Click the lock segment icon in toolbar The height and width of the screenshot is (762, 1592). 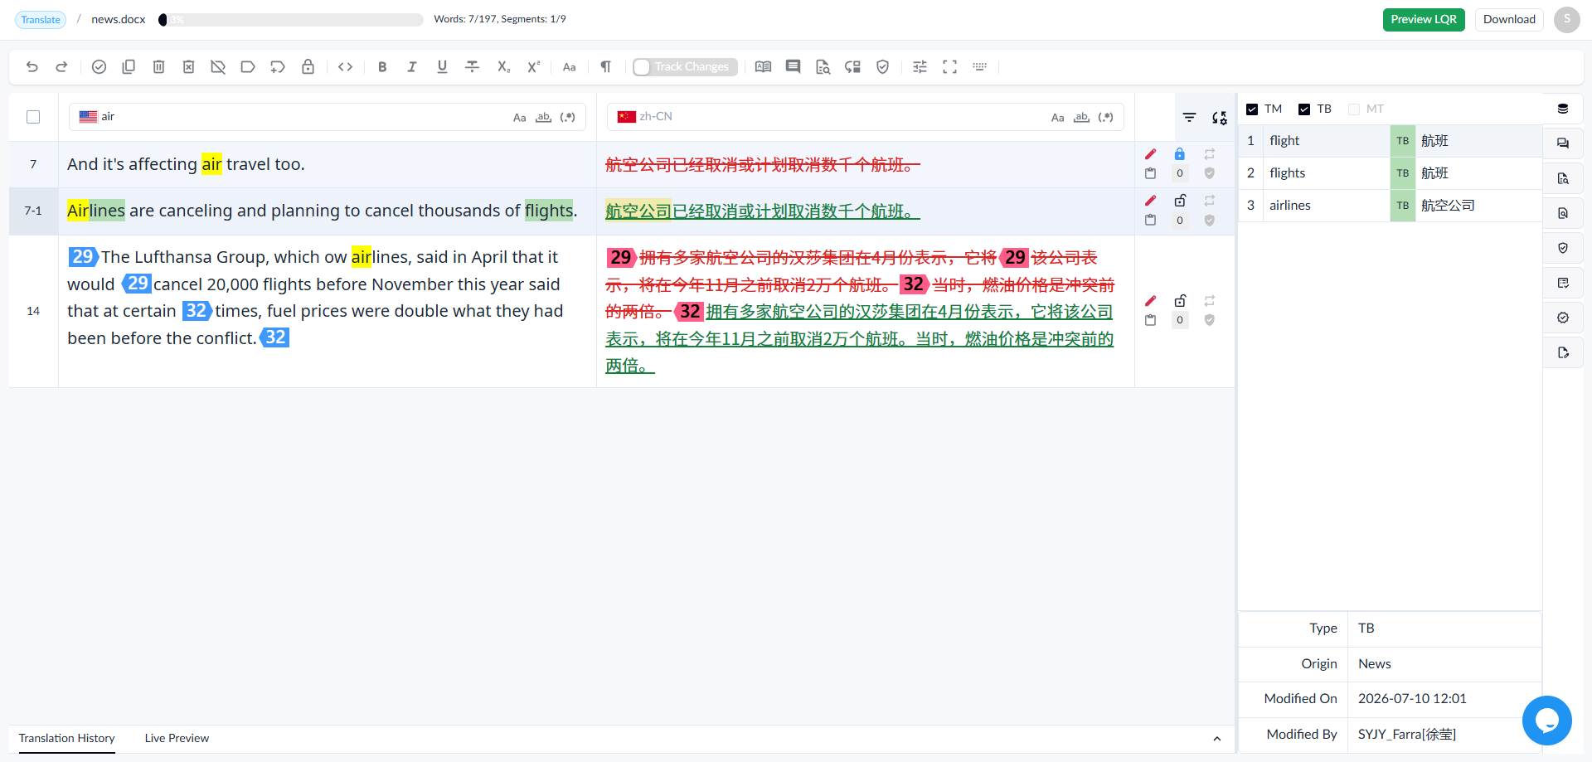coord(308,67)
